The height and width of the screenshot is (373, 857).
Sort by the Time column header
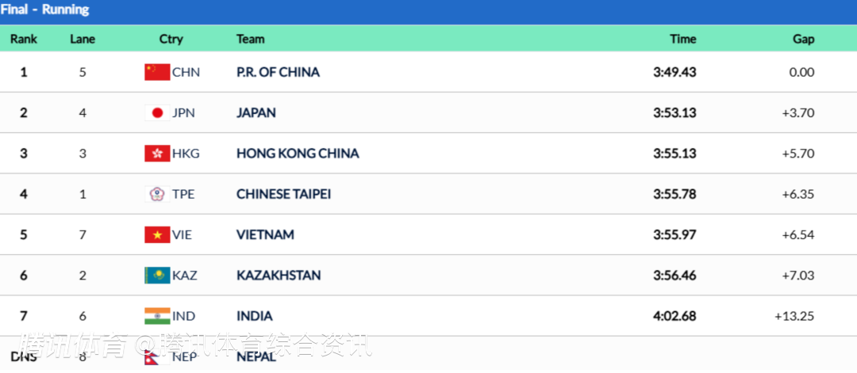pos(682,39)
